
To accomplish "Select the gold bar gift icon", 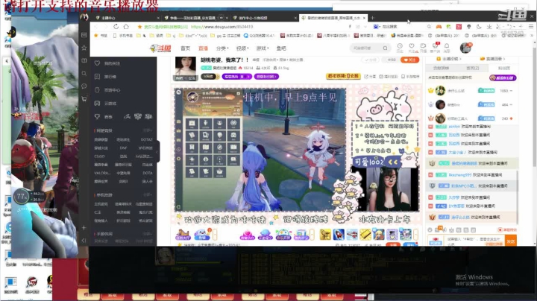I will (x=365, y=234).
